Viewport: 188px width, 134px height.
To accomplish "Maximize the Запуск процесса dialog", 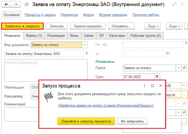I will [152, 86].
